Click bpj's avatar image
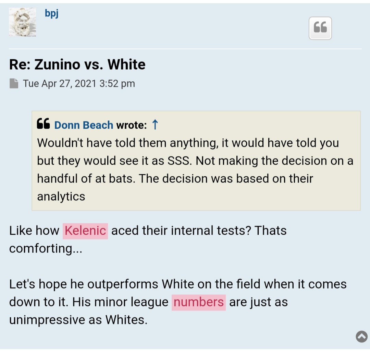Viewport: 370px width, 352px height. tap(23, 22)
